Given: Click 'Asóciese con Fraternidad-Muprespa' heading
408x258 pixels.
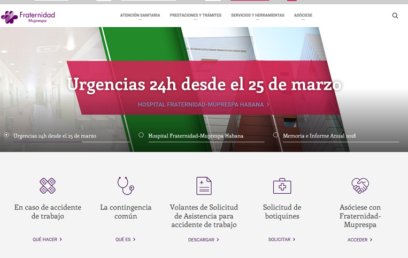Looking at the screenshot, I should click(x=360, y=216).
